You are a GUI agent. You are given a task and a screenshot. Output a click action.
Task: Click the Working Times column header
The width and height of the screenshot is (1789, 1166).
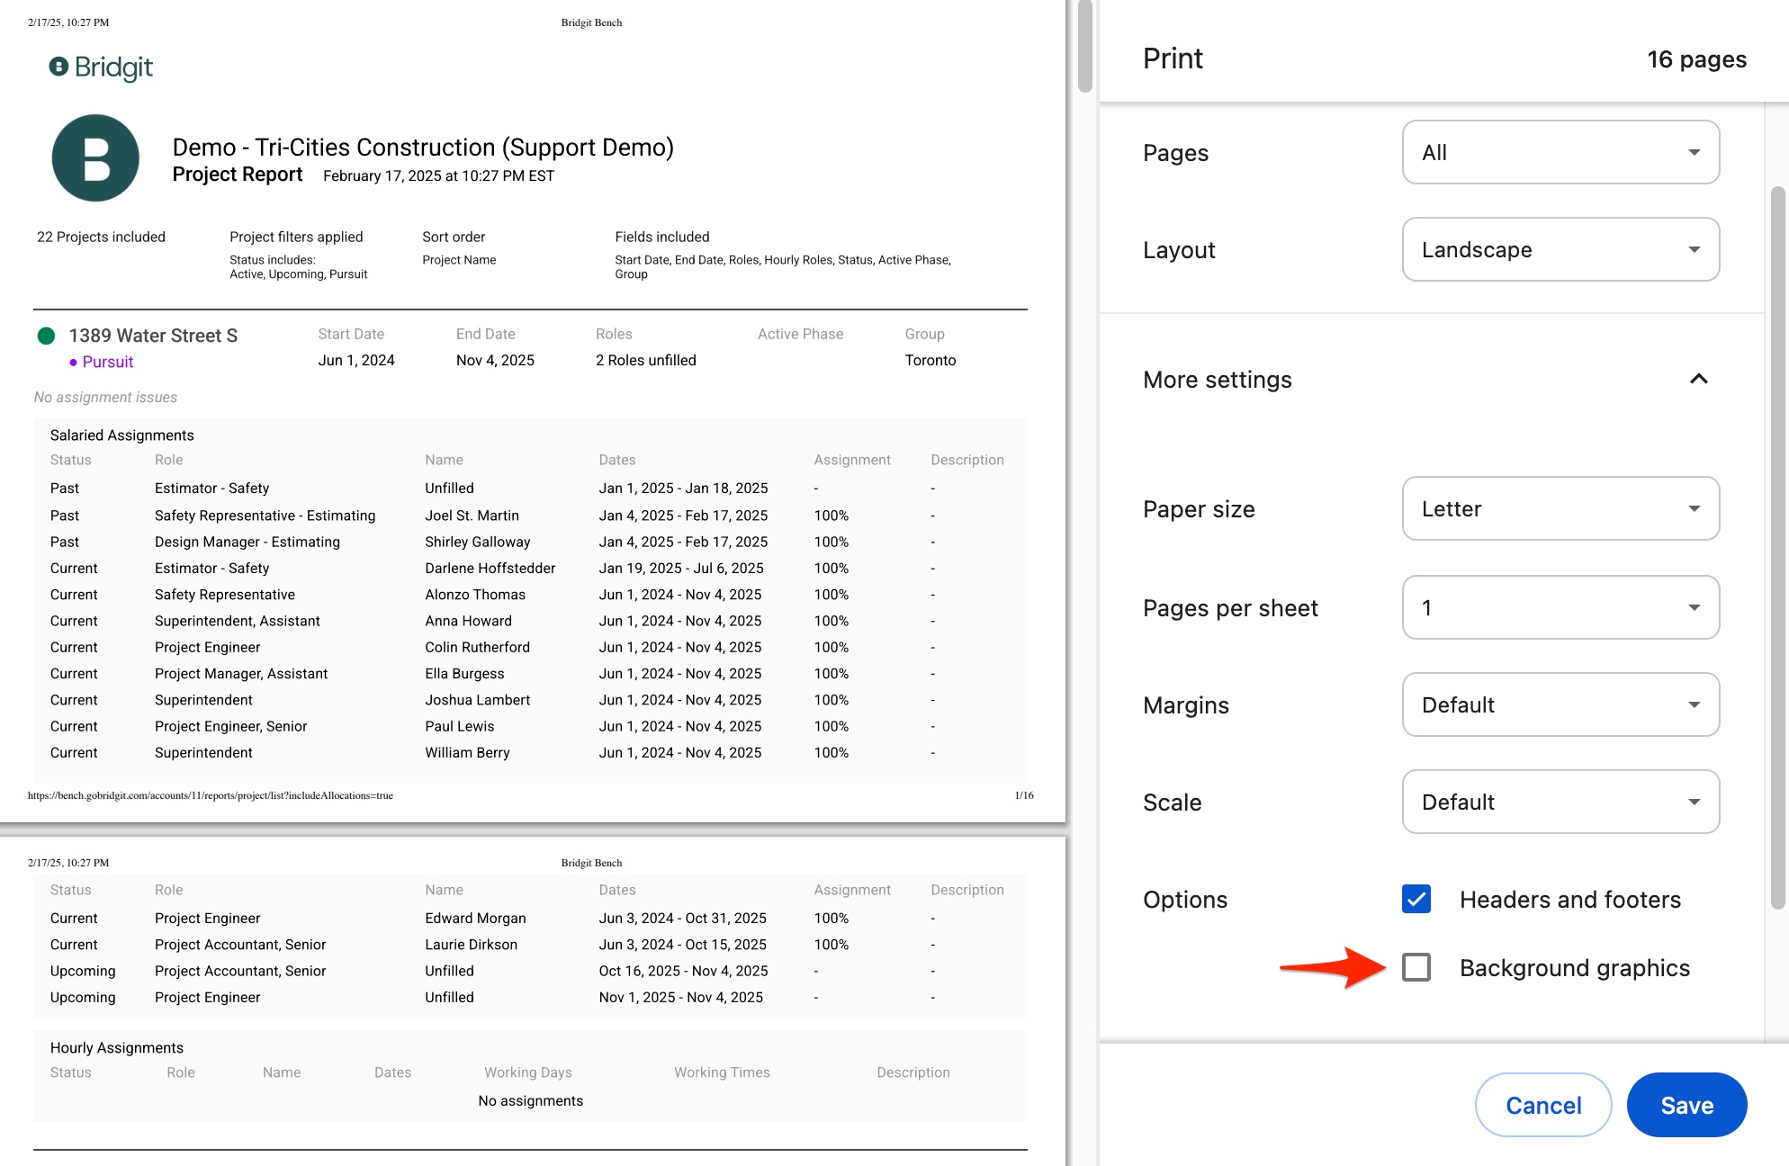tap(722, 1072)
